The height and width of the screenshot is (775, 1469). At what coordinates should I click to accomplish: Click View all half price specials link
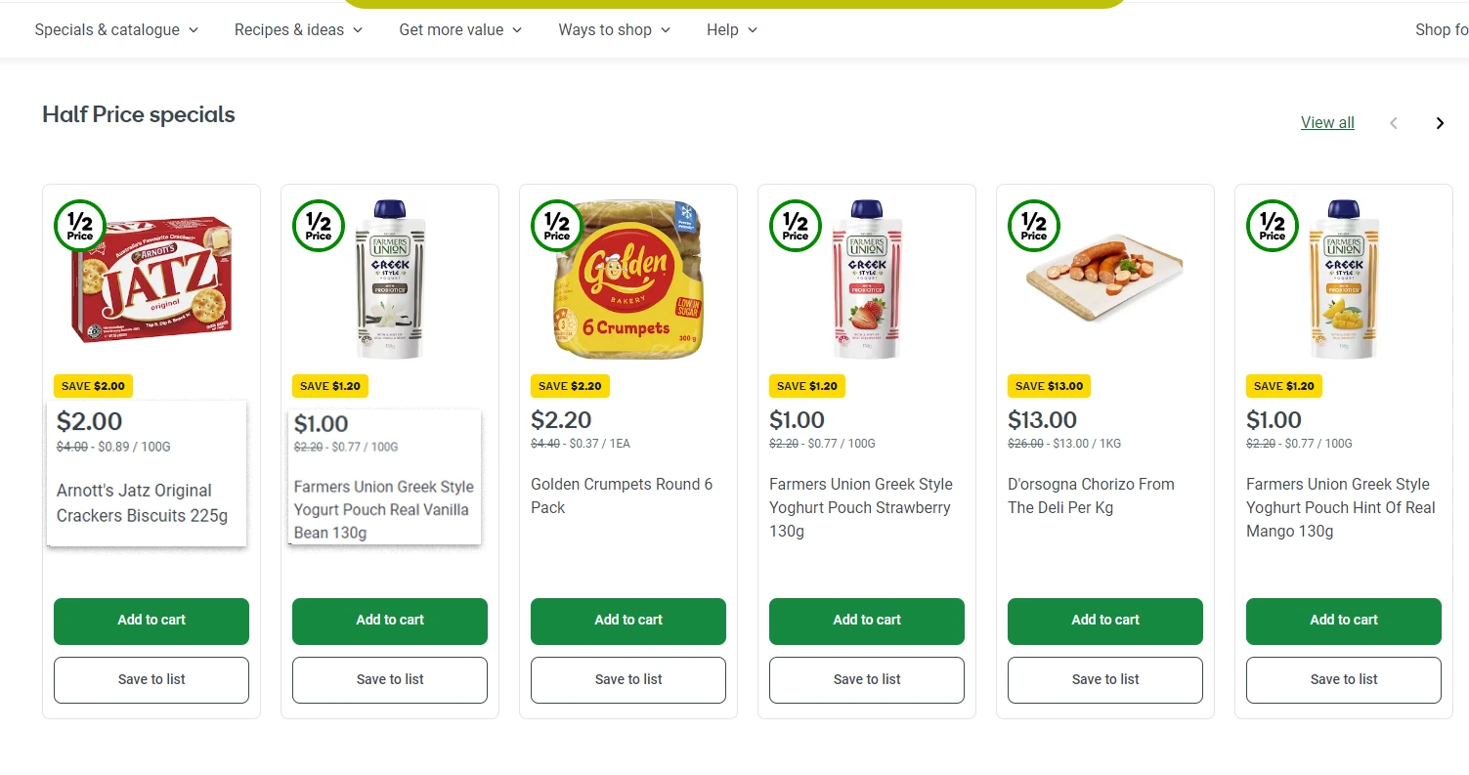pos(1327,123)
